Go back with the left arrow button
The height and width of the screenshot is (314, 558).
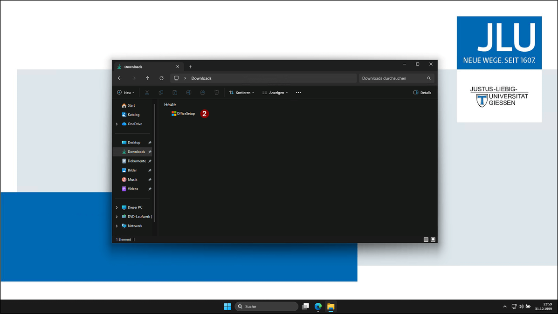tap(119, 78)
